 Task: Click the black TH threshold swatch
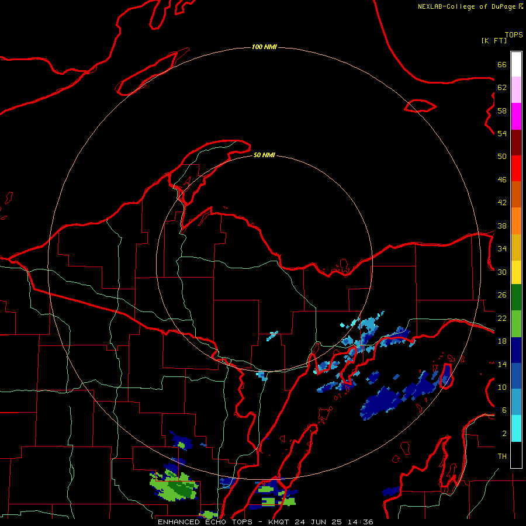pos(516,455)
